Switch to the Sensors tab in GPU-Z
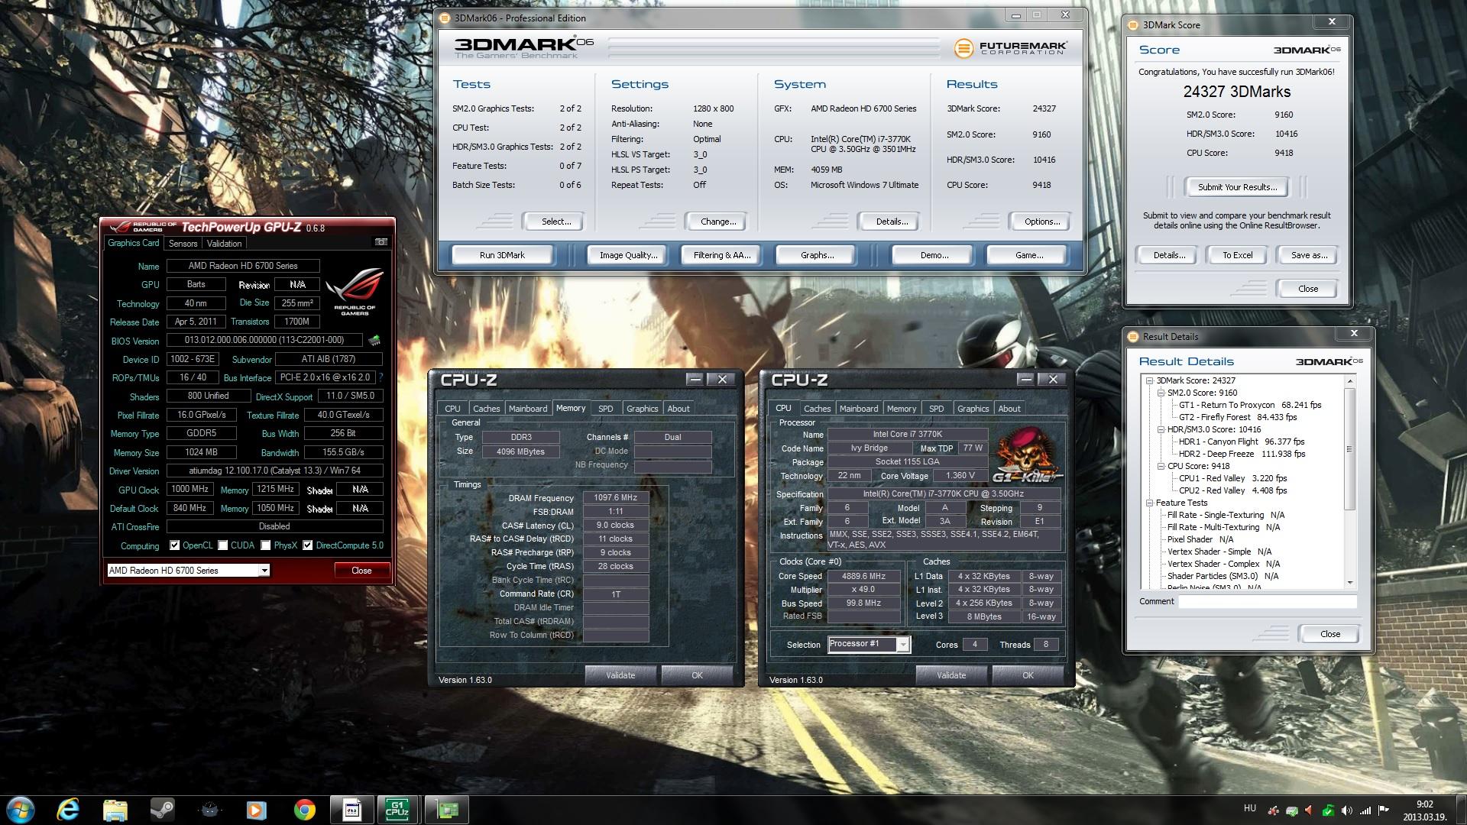Image resolution: width=1467 pixels, height=825 pixels. [183, 244]
